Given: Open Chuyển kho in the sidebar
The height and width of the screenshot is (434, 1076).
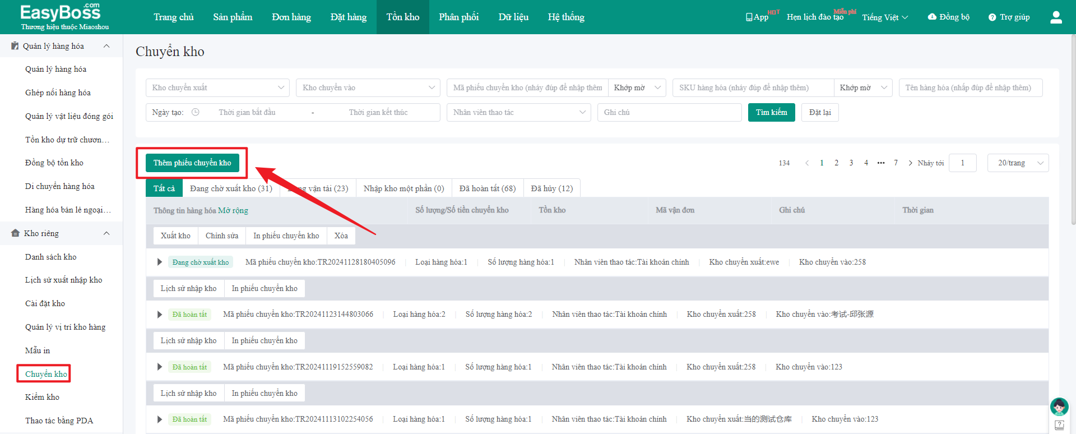Looking at the screenshot, I should [x=46, y=374].
